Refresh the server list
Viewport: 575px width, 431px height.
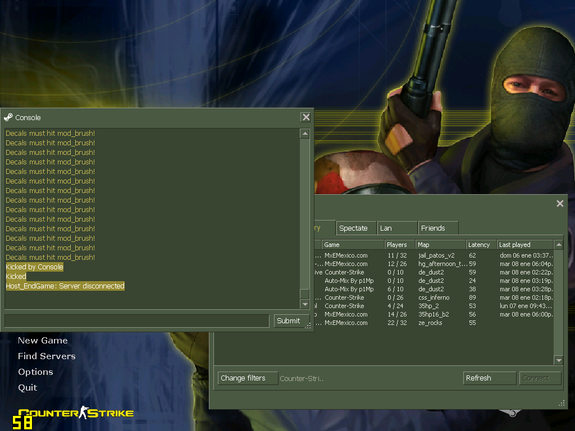pyautogui.click(x=490, y=378)
